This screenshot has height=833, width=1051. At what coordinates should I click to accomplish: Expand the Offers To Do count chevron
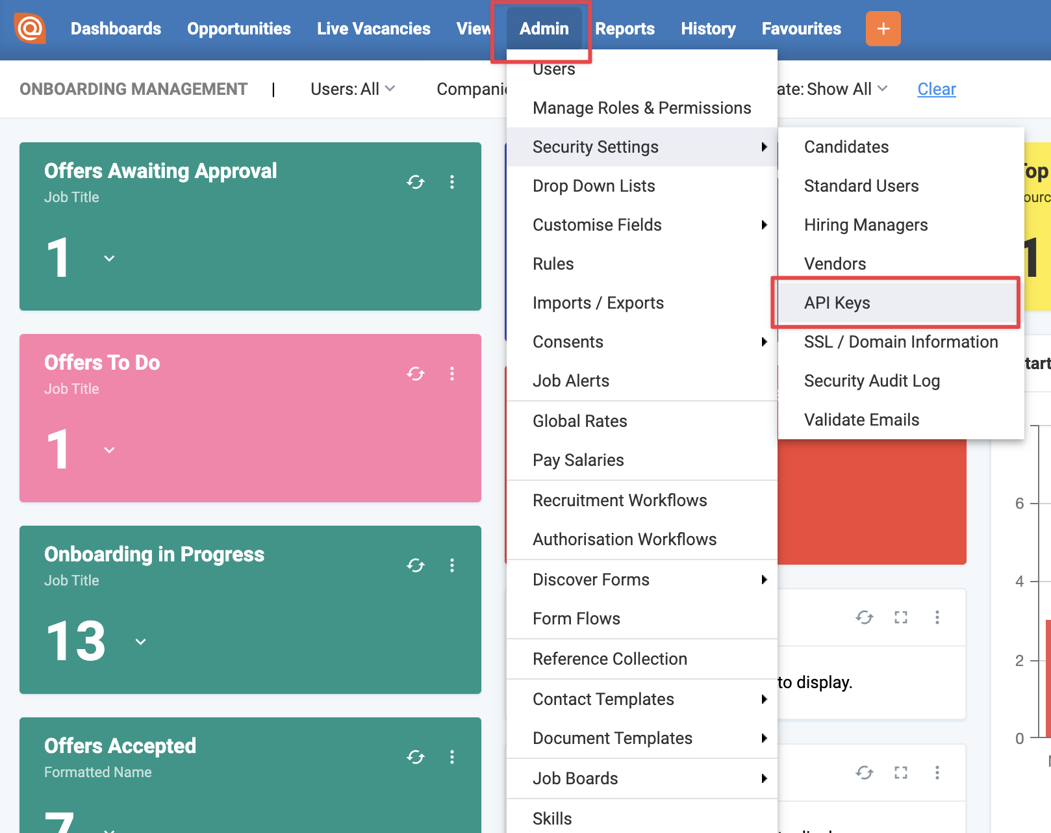click(109, 450)
